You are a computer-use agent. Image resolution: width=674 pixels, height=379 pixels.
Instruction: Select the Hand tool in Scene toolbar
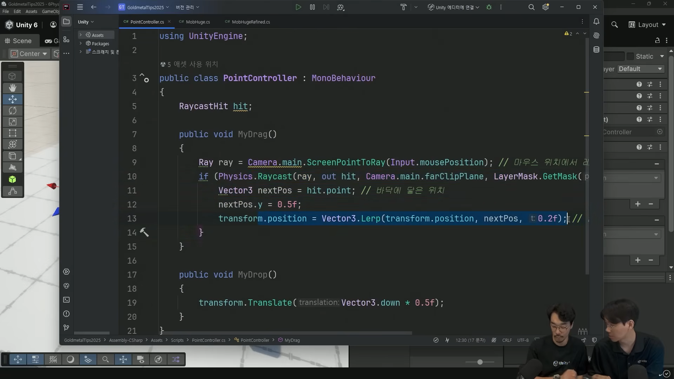[x=13, y=88]
